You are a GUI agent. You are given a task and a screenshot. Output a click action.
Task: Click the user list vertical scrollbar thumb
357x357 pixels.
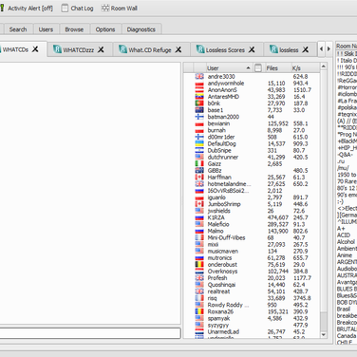(x=323, y=321)
